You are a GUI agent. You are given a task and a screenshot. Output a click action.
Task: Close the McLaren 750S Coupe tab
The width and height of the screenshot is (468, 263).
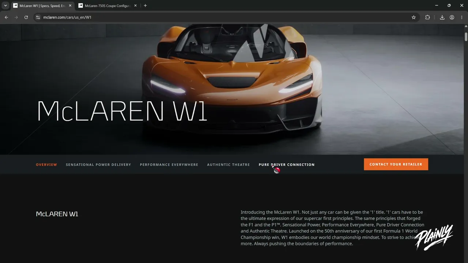click(x=136, y=6)
